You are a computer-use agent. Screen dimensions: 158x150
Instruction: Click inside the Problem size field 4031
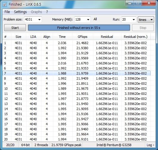coord(31,19)
